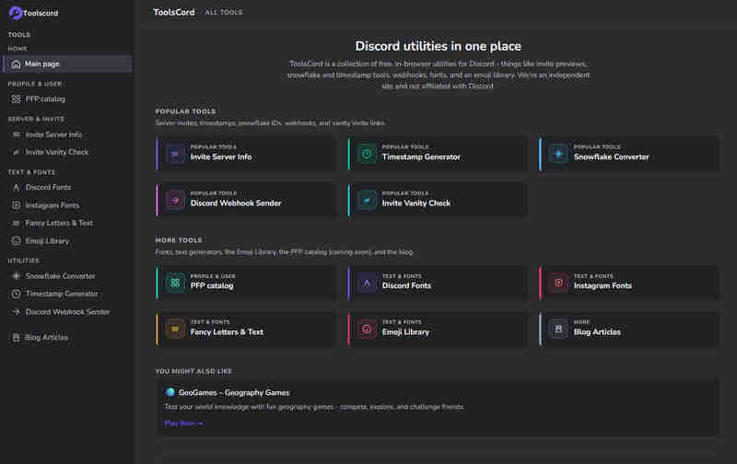Screen dimensions: 737x464
Task: Click the Emoji Library sidebar smiley icon
Action: [16, 241]
